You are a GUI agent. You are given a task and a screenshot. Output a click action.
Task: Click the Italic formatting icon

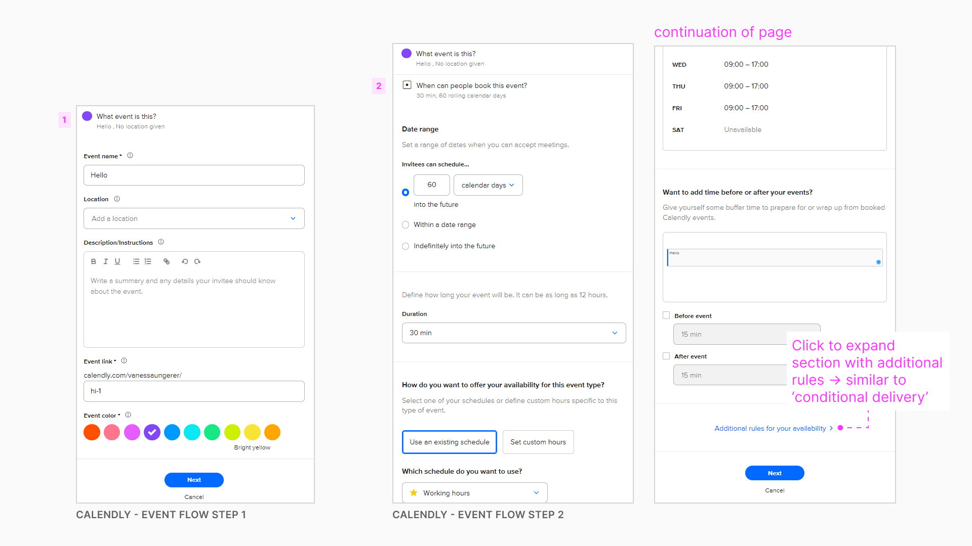click(105, 261)
